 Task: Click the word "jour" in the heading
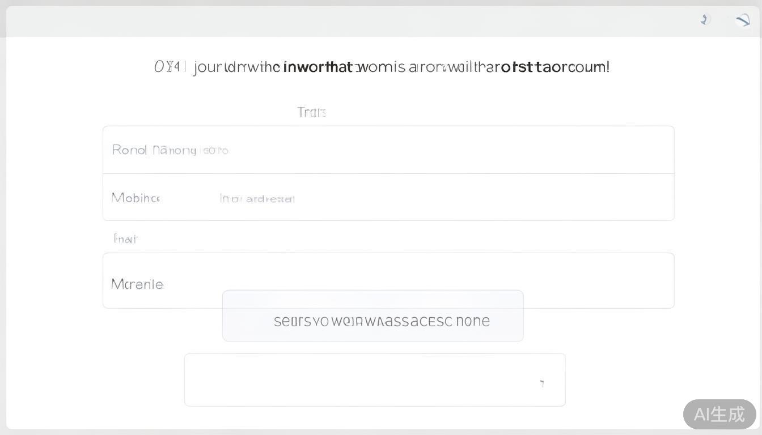[208, 67]
